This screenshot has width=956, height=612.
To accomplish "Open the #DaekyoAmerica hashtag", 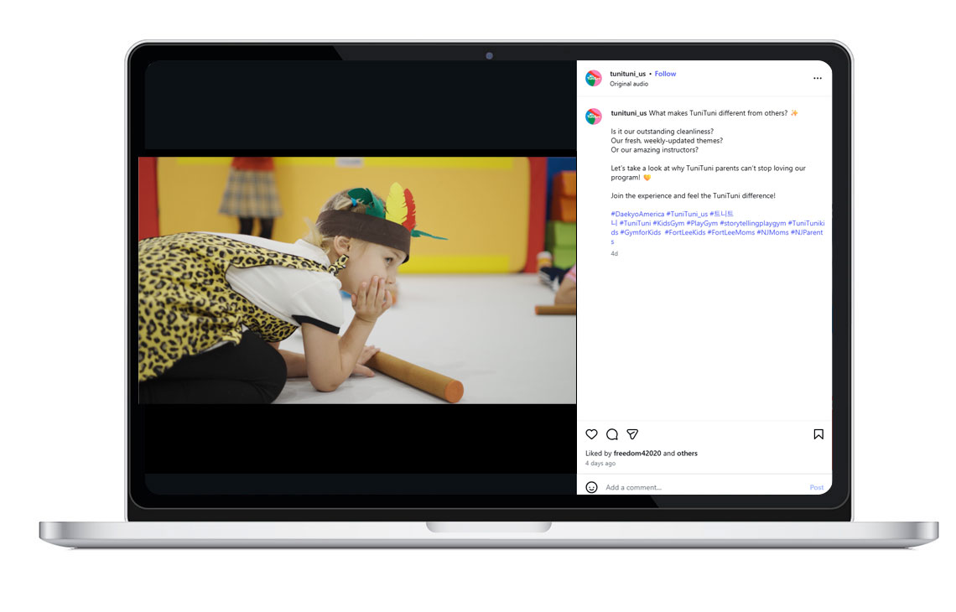I will coord(636,215).
